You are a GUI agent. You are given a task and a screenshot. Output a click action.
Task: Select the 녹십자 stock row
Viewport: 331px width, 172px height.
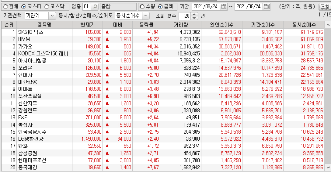click(163, 125)
